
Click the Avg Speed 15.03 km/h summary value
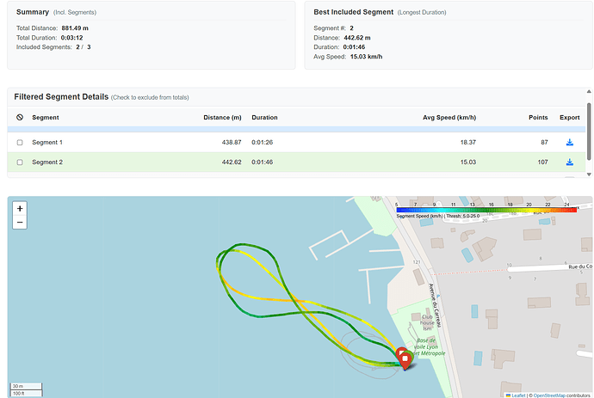(367, 57)
